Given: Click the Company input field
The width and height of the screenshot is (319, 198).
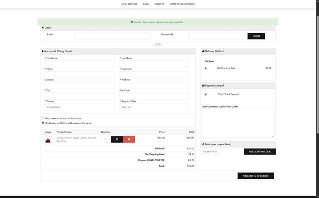Looking at the screenshot, I should (x=79, y=85).
